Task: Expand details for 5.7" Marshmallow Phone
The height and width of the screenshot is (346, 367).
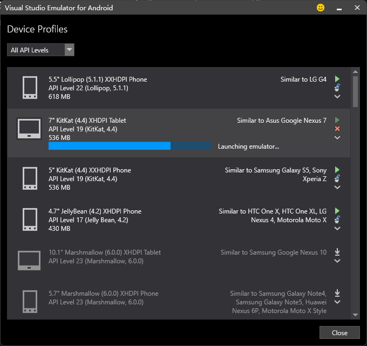Action: coord(337,302)
